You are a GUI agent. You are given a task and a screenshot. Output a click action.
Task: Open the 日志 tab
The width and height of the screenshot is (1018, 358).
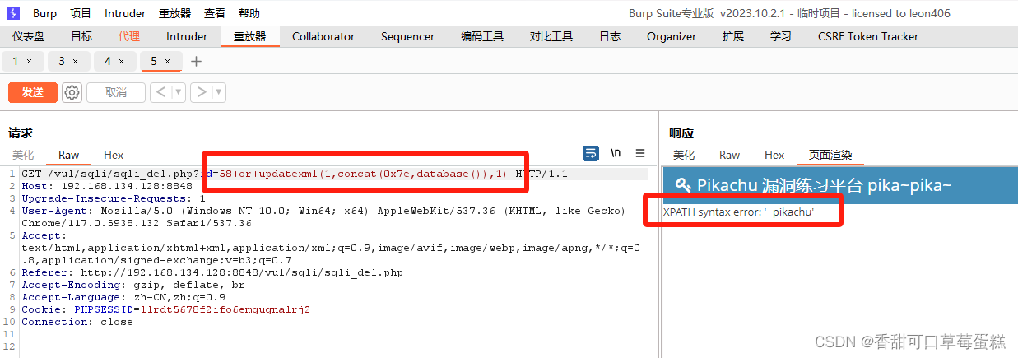[610, 36]
